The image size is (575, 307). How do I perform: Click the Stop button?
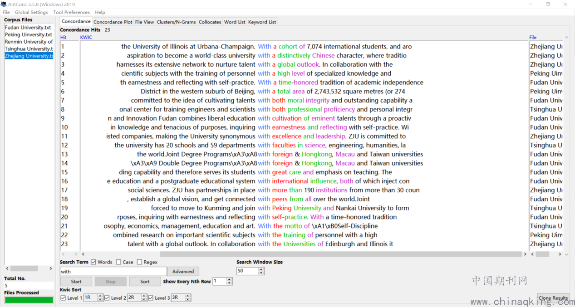110,282
